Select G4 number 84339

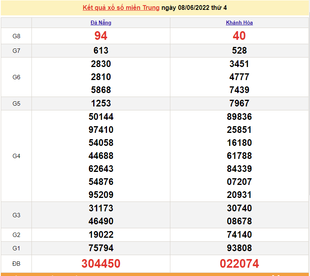click(x=239, y=169)
